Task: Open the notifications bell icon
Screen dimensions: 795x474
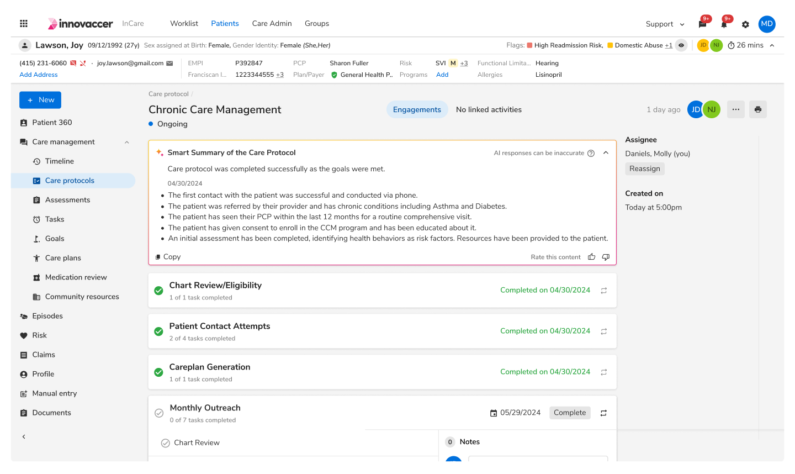Action: pyautogui.click(x=724, y=24)
